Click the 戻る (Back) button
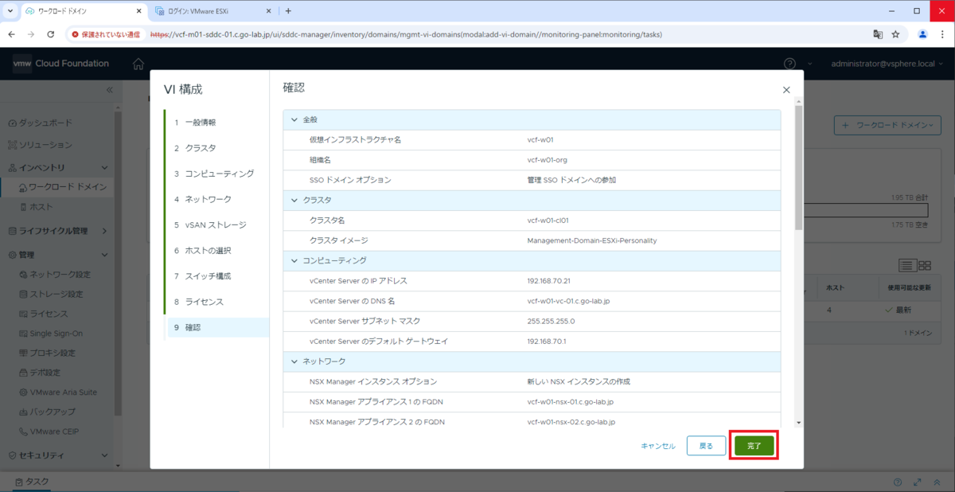 click(x=706, y=446)
